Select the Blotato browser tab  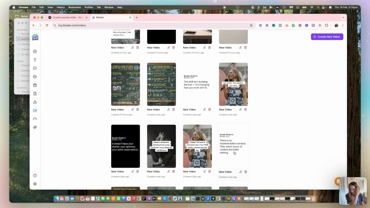[111, 17]
